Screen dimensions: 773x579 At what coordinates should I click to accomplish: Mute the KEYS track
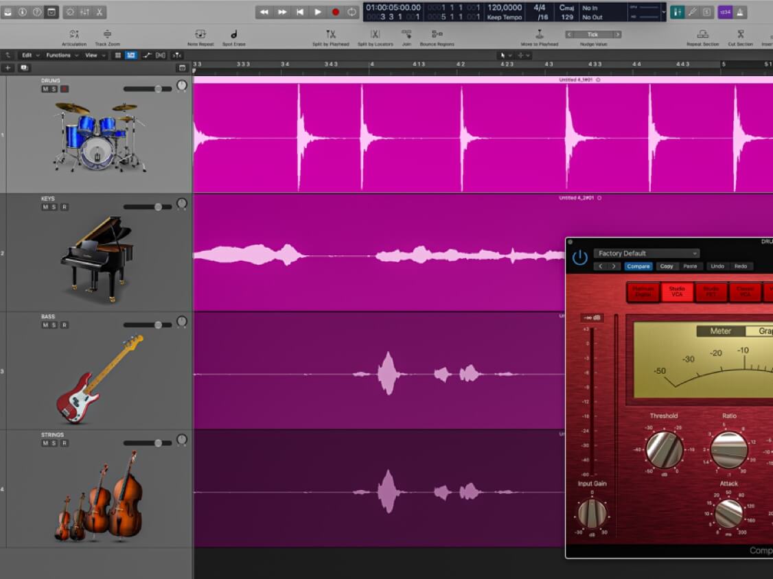coord(45,207)
